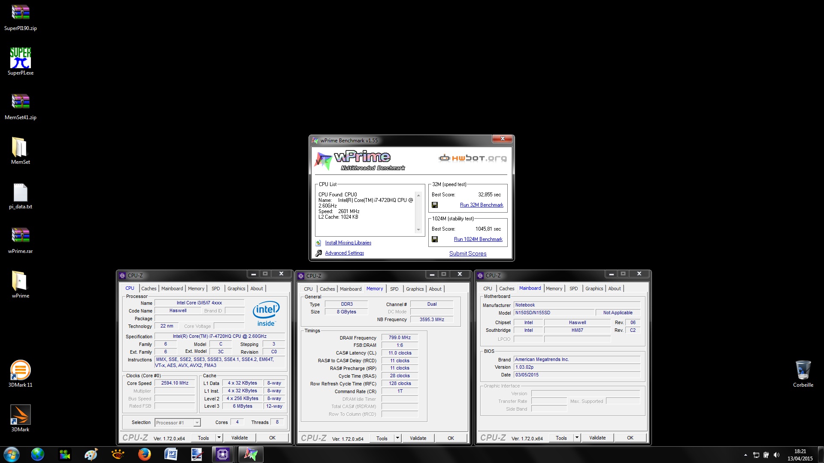Switch to CPU-Z from the taskbar
Image resolution: width=824 pixels, height=463 pixels.
223,454
